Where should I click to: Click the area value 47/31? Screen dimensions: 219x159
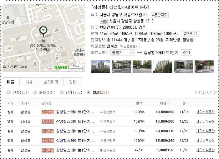[139, 150]
